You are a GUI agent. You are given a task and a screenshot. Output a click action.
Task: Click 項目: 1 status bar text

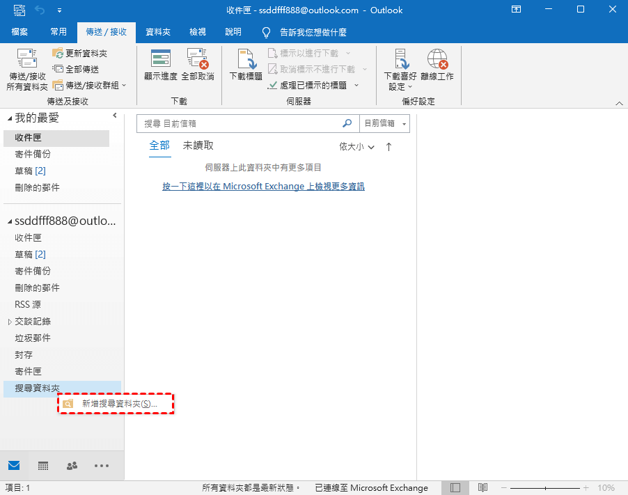coord(17,488)
